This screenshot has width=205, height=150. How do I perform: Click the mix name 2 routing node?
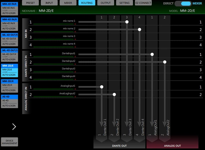140,29
